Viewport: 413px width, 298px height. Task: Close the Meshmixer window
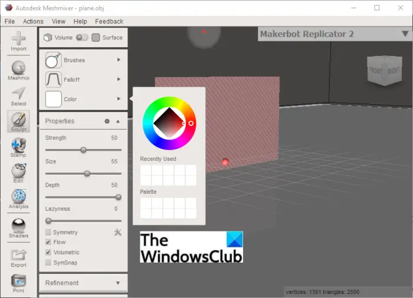[401, 8]
